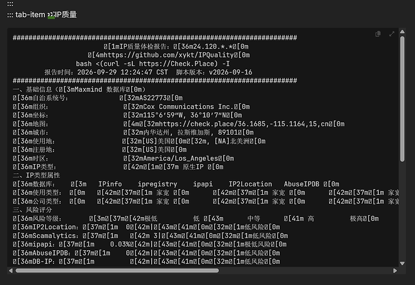Click the vertical scrollbar up arrow
This screenshot has width=415, height=285.
pyautogui.click(x=402, y=31)
